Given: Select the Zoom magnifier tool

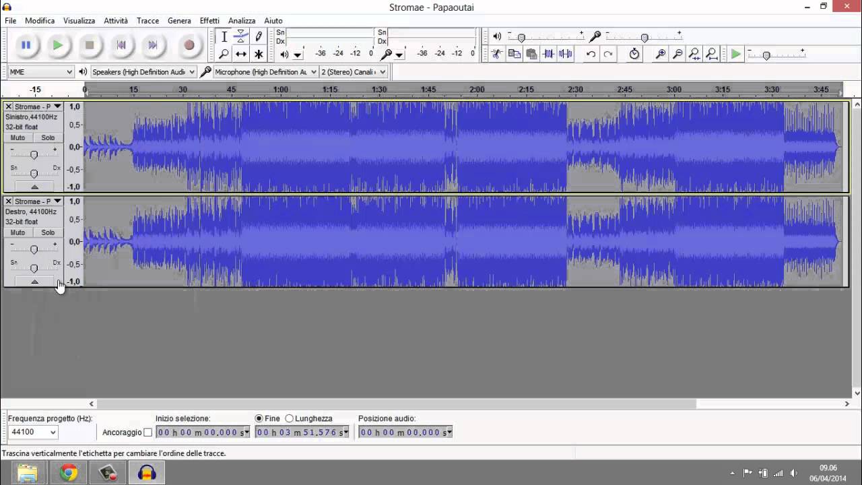Looking at the screenshot, I should (224, 54).
